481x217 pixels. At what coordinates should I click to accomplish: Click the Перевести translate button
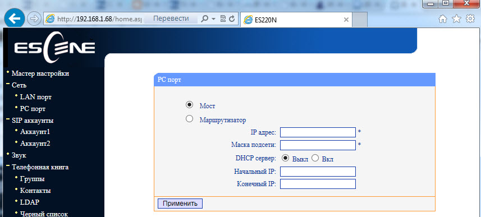pos(171,19)
